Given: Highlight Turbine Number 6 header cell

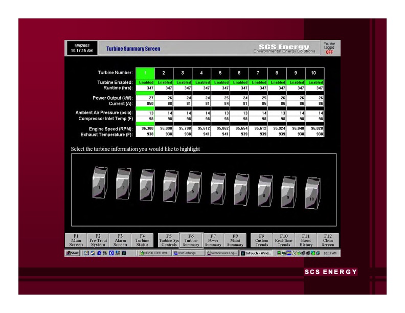Looking at the screenshot, I should [239, 73].
